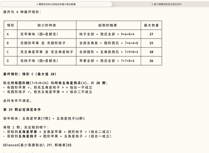
Task: Select the cell labeled D
Action: pos(10,61)
